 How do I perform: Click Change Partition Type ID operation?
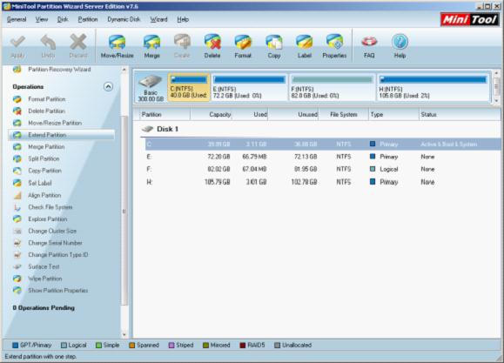point(58,255)
